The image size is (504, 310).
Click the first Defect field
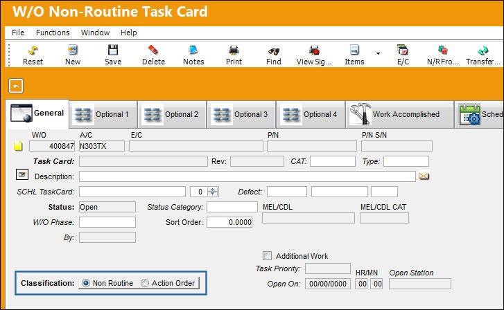[287, 192]
